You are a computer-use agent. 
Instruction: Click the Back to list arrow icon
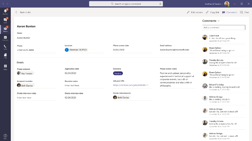pos(16,12)
